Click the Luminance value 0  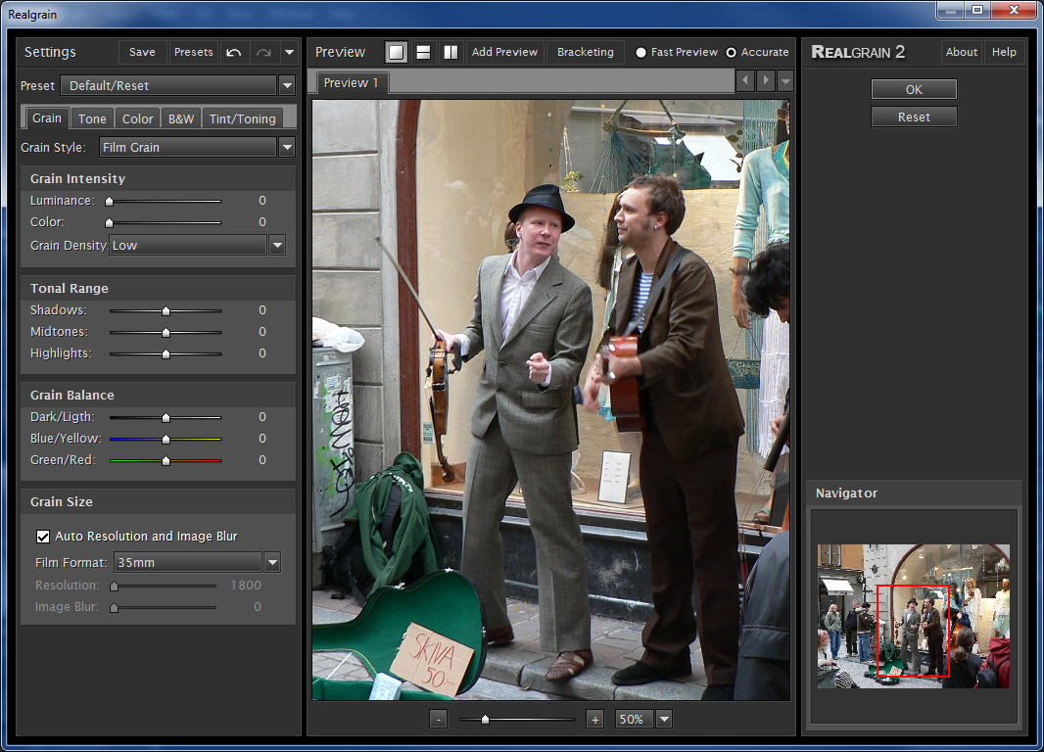pos(262,201)
